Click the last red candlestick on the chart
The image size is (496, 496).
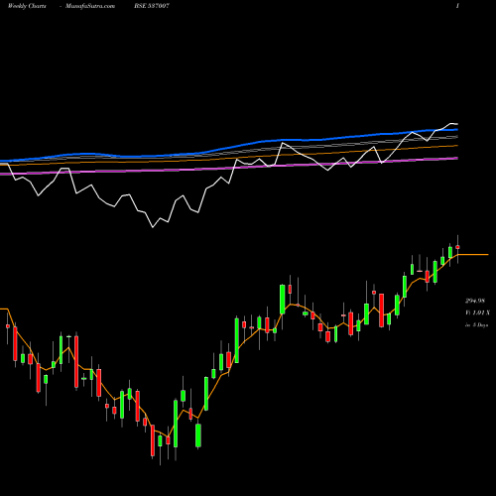coord(457,247)
